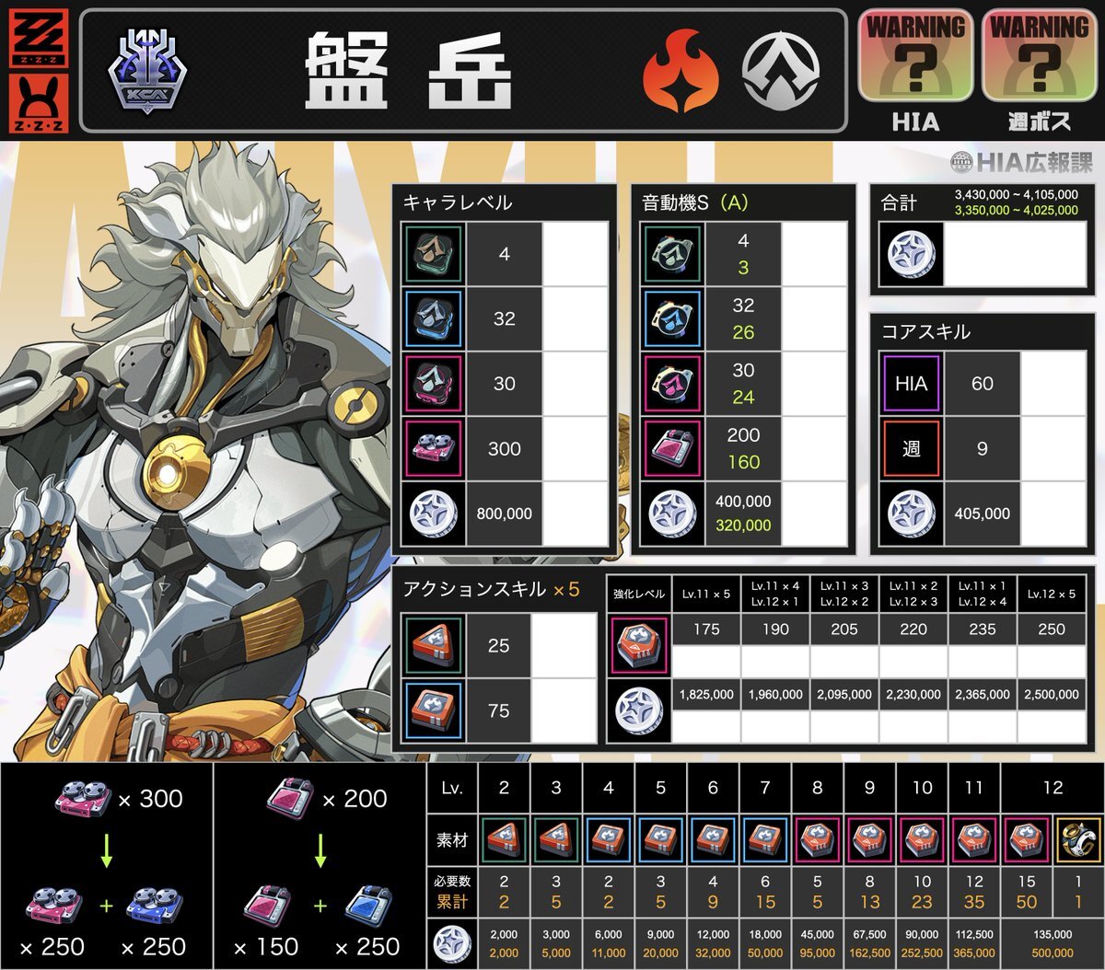Open the WARNING card labeled 週ボス
1105x970 pixels.
[x=1040, y=57]
